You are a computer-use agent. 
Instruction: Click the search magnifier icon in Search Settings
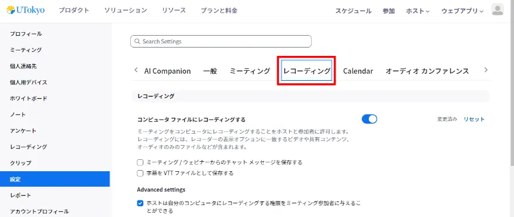coord(137,42)
